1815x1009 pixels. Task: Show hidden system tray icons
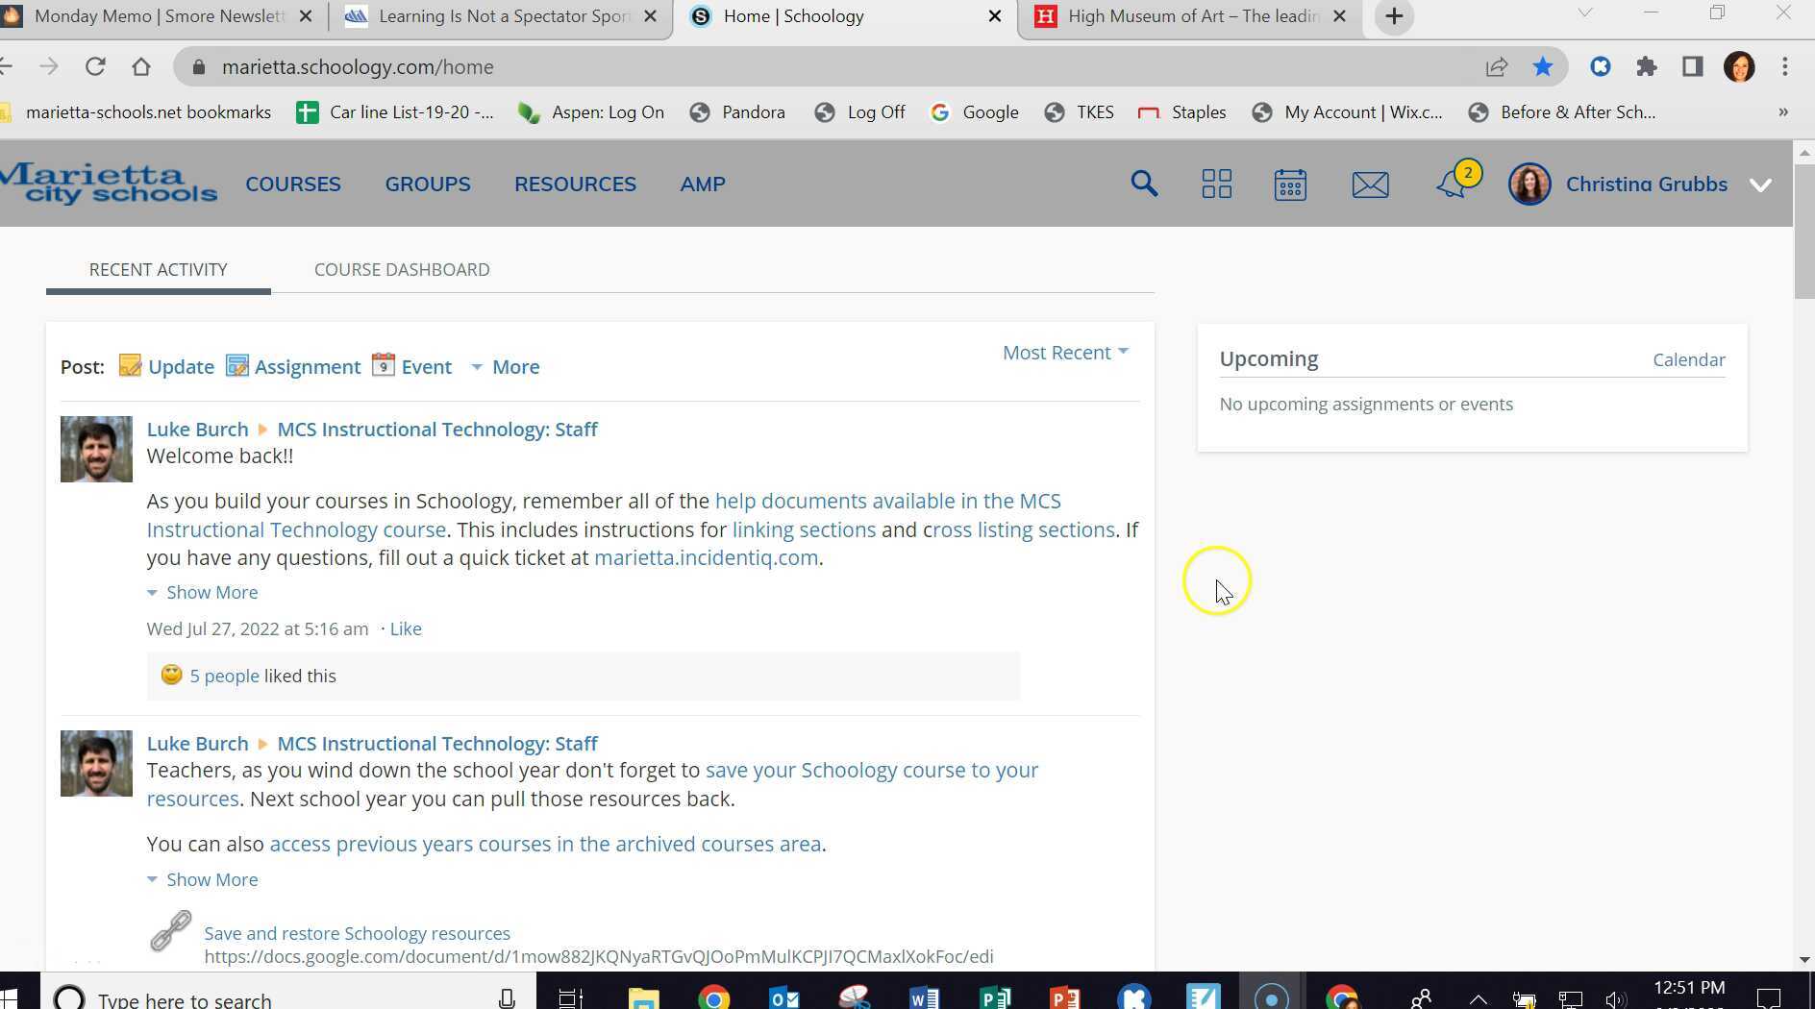pos(1479,999)
